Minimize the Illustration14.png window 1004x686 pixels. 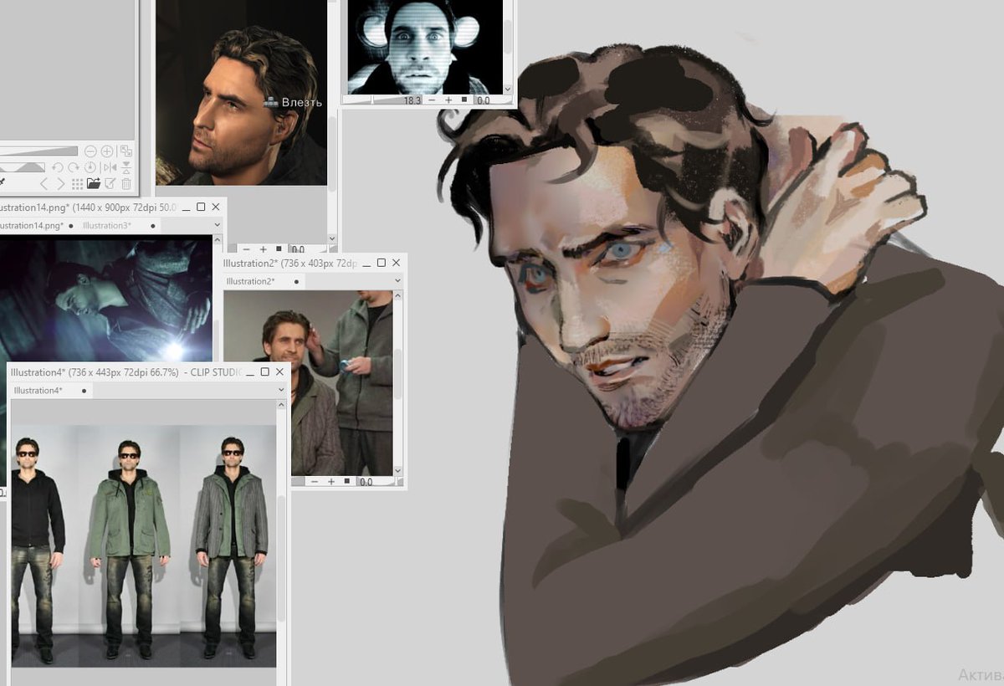[186, 208]
